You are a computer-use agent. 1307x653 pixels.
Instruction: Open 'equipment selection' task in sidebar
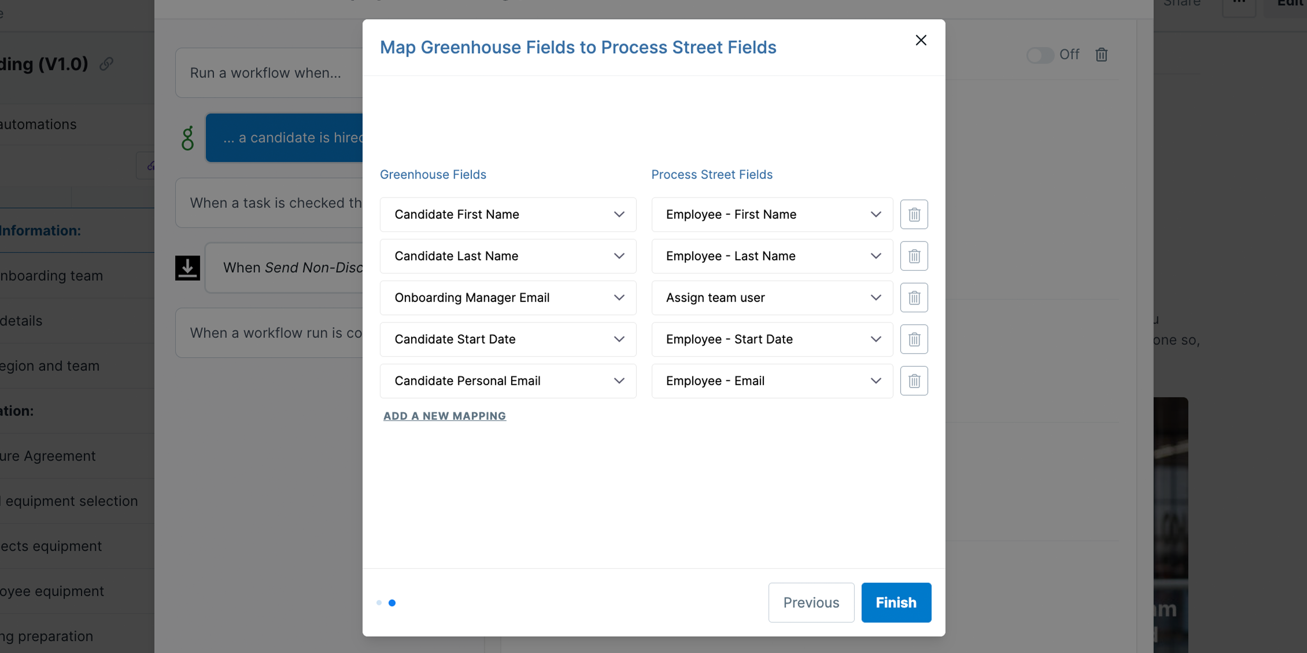click(77, 501)
